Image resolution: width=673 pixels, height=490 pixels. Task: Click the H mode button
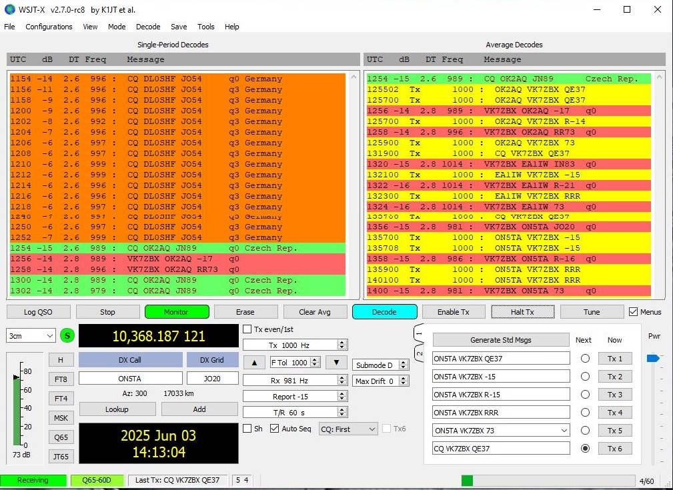[x=61, y=360]
